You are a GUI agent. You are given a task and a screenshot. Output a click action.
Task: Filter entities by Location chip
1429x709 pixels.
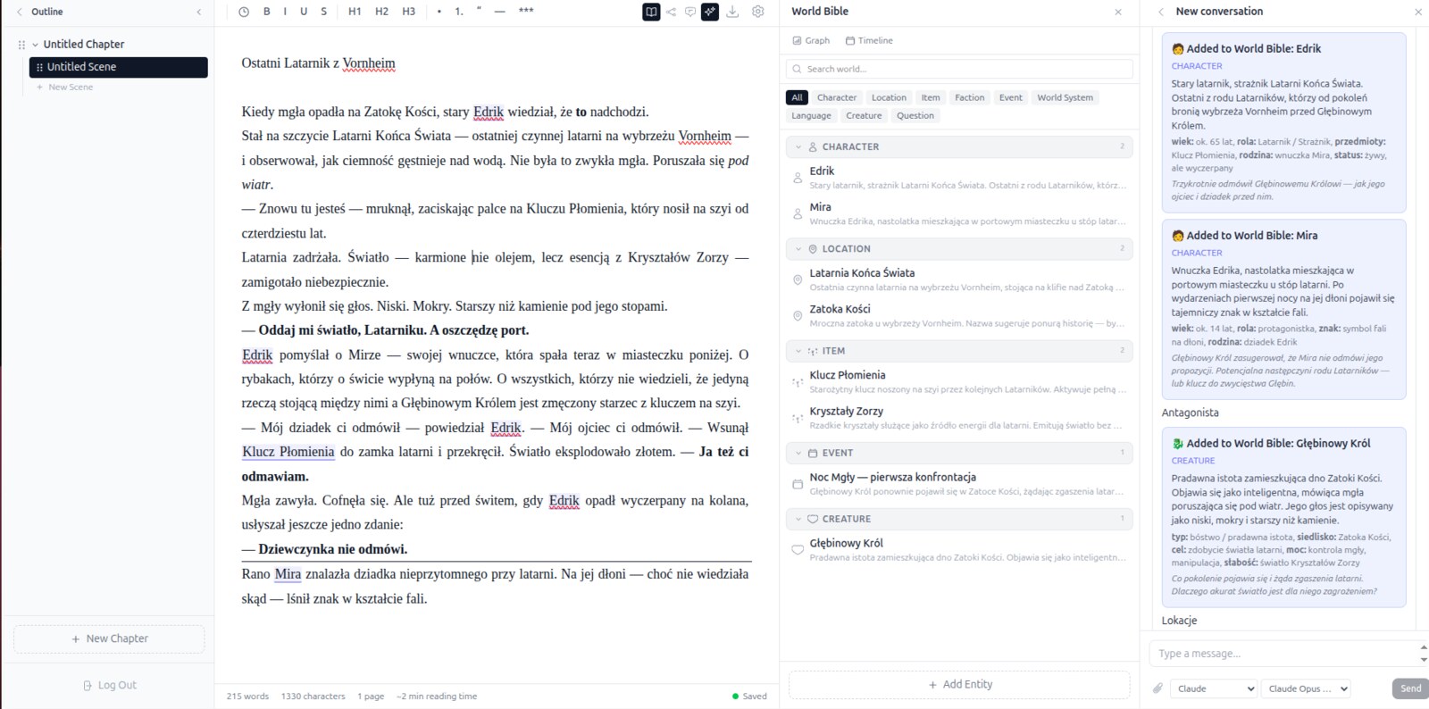coord(889,97)
